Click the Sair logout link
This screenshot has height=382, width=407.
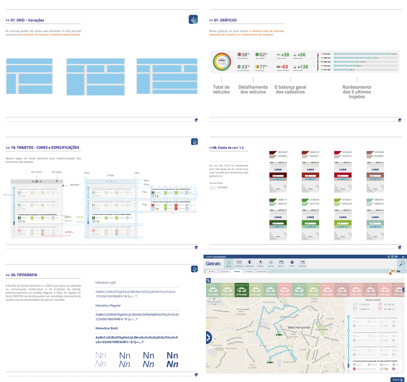[403, 257]
